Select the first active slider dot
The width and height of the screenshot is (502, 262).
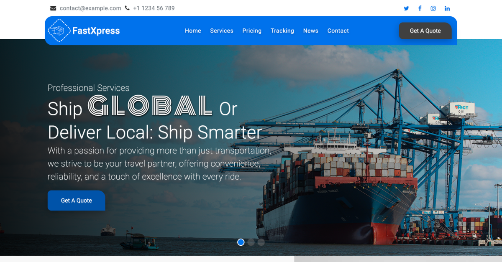pyautogui.click(x=241, y=242)
